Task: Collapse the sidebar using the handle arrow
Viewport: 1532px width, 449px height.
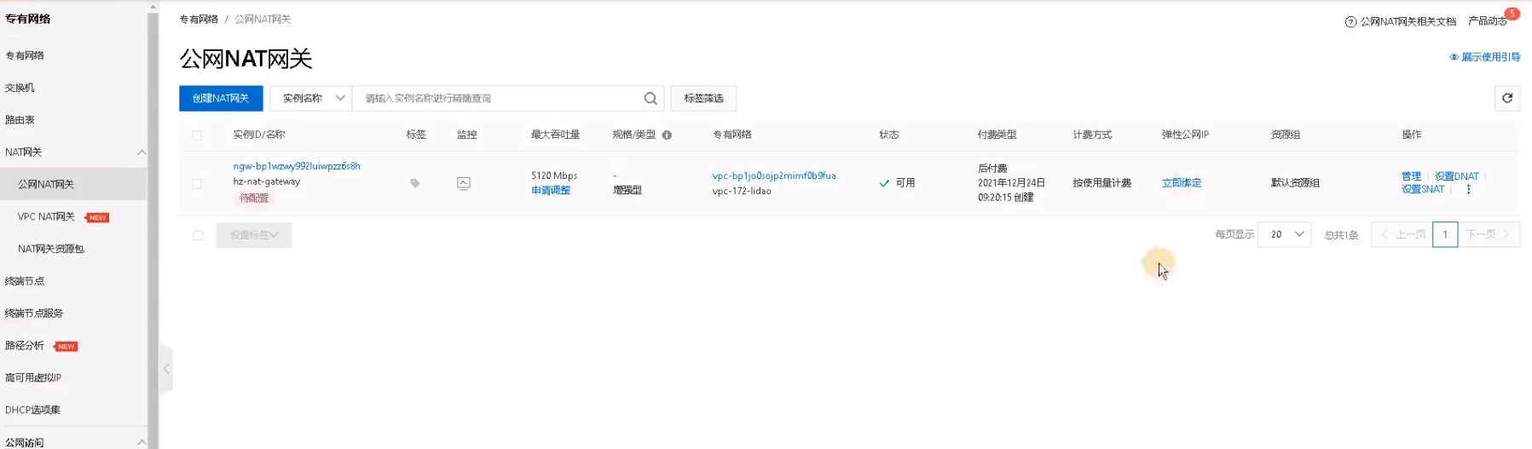Action: (166, 369)
